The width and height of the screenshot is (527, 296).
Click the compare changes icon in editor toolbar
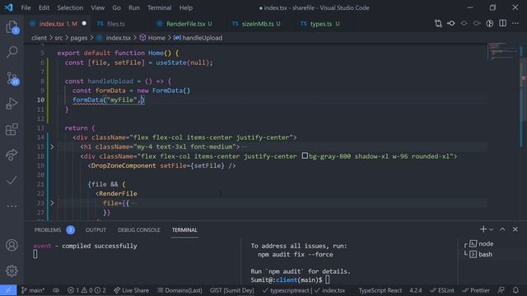point(438,24)
